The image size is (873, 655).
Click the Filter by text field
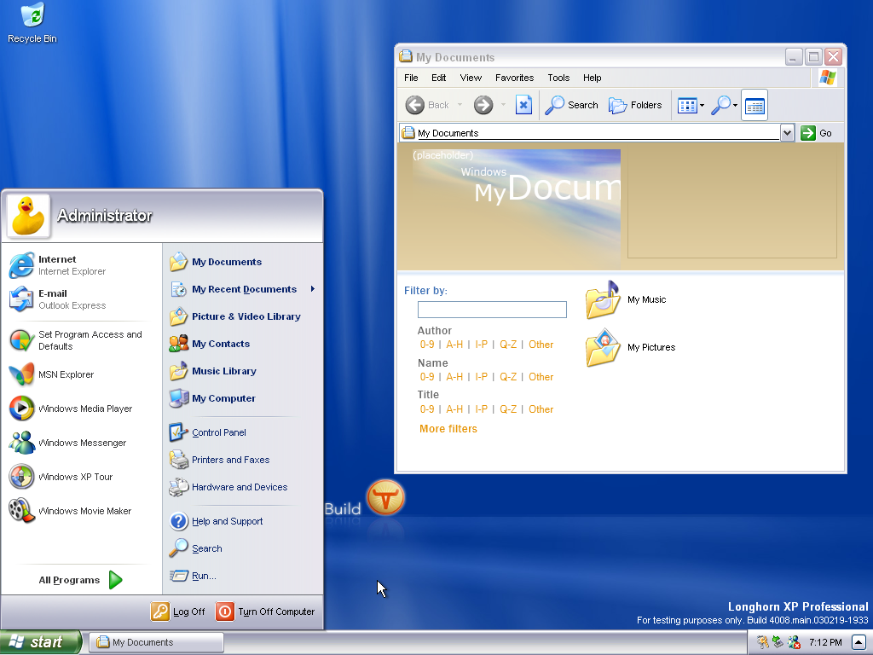(x=492, y=310)
